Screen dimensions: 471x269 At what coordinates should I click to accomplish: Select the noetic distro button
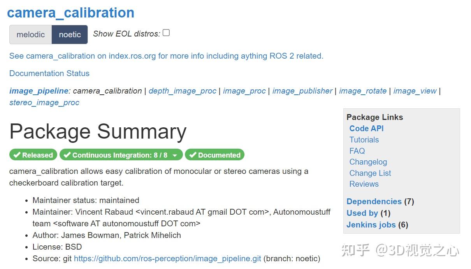click(70, 35)
